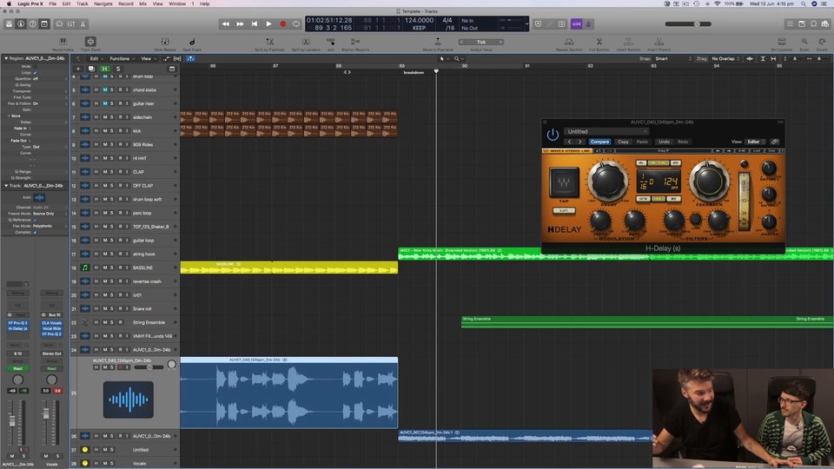Toggle the metronome click button

(588, 24)
